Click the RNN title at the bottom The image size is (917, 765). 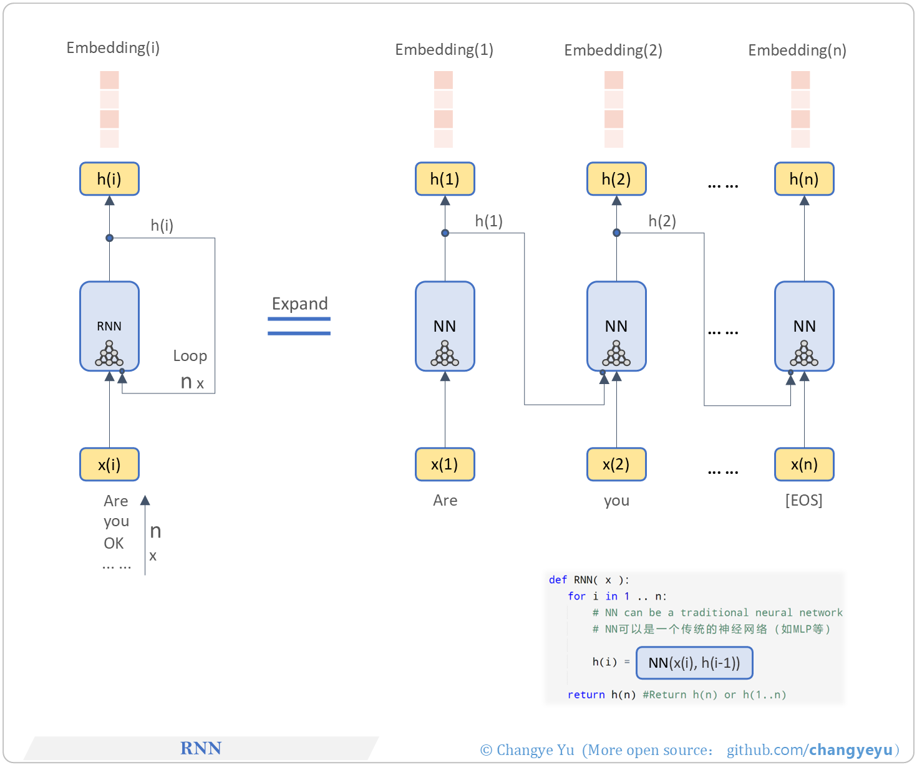point(201,748)
